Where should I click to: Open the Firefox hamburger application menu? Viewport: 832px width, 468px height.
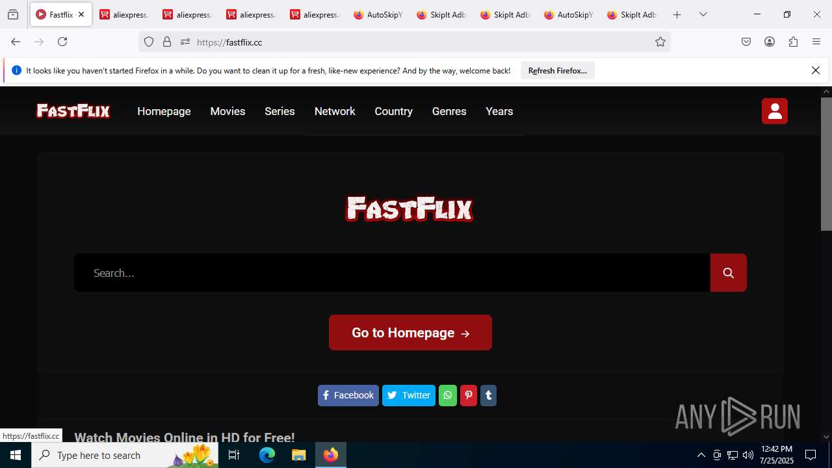click(816, 42)
